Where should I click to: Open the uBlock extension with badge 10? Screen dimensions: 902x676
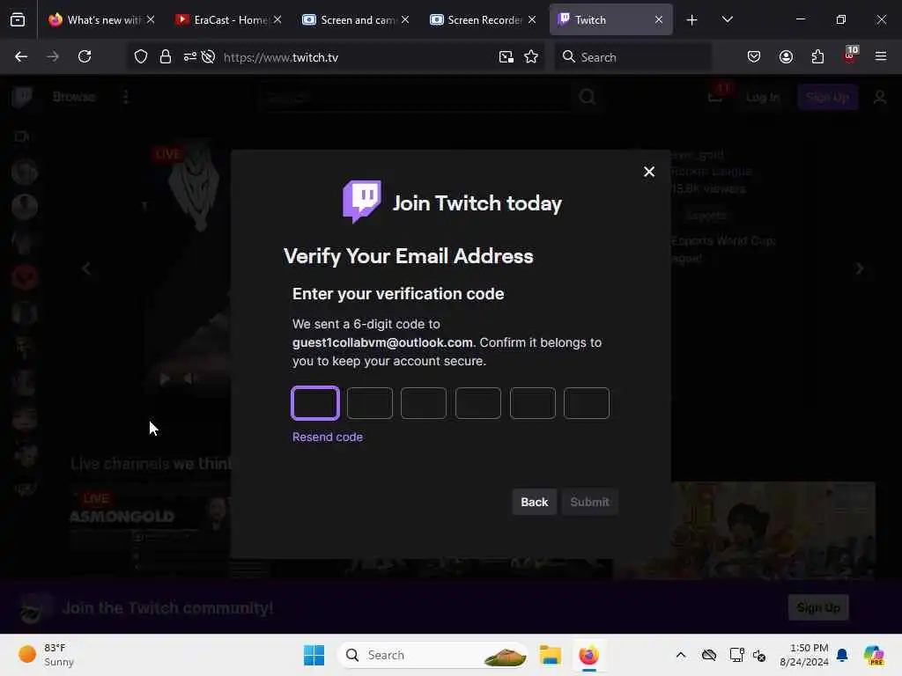[850, 55]
